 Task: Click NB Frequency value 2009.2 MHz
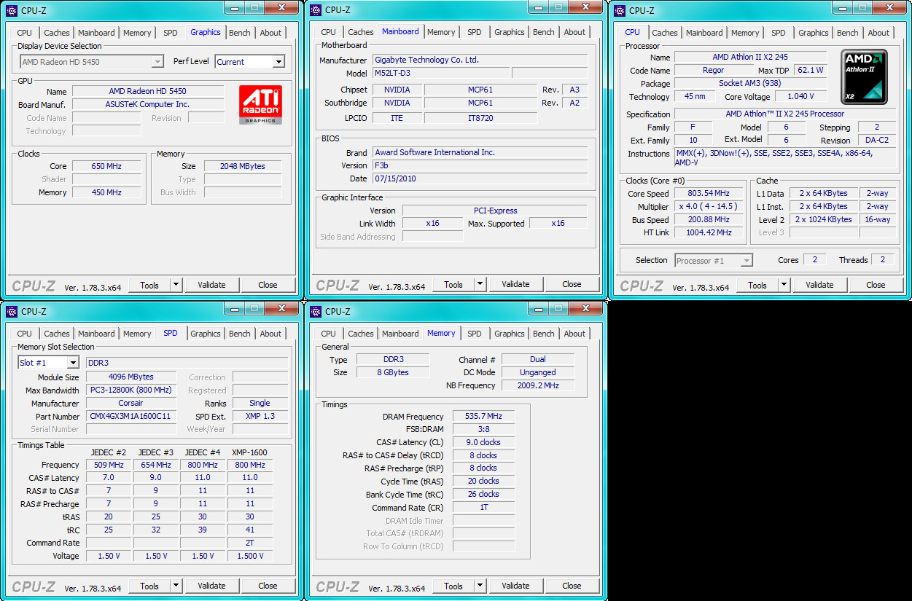538,385
